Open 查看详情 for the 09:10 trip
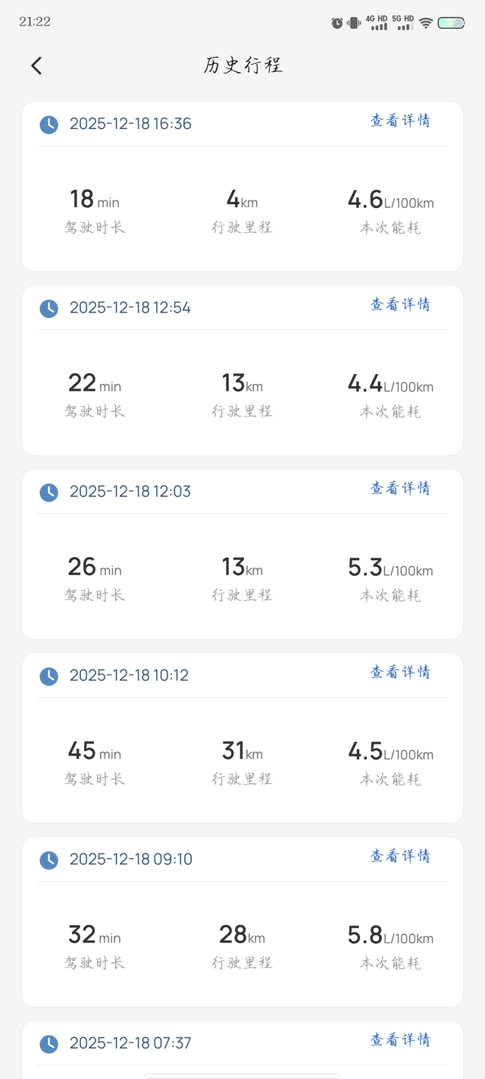This screenshot has height=1079, width=485. pyautogui.click(x=400, y=857)
